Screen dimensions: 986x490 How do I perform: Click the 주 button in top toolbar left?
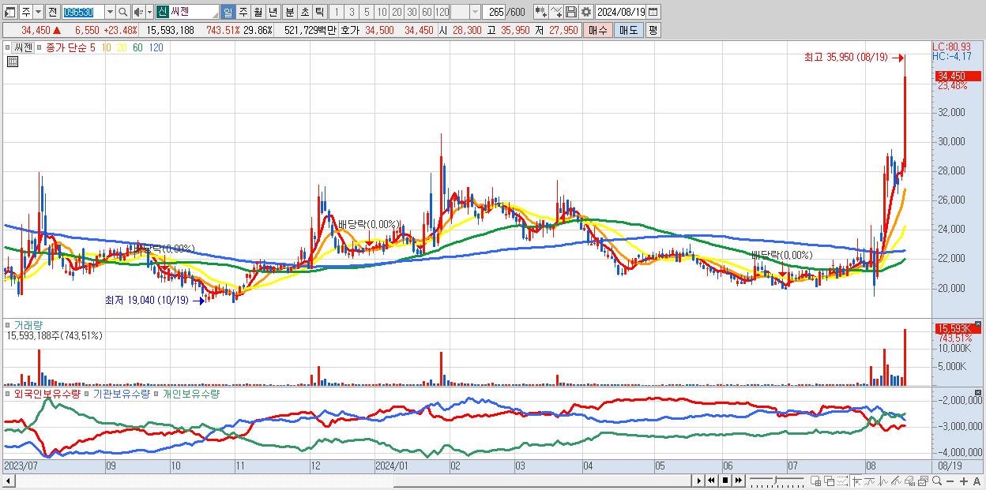(25, 12)
